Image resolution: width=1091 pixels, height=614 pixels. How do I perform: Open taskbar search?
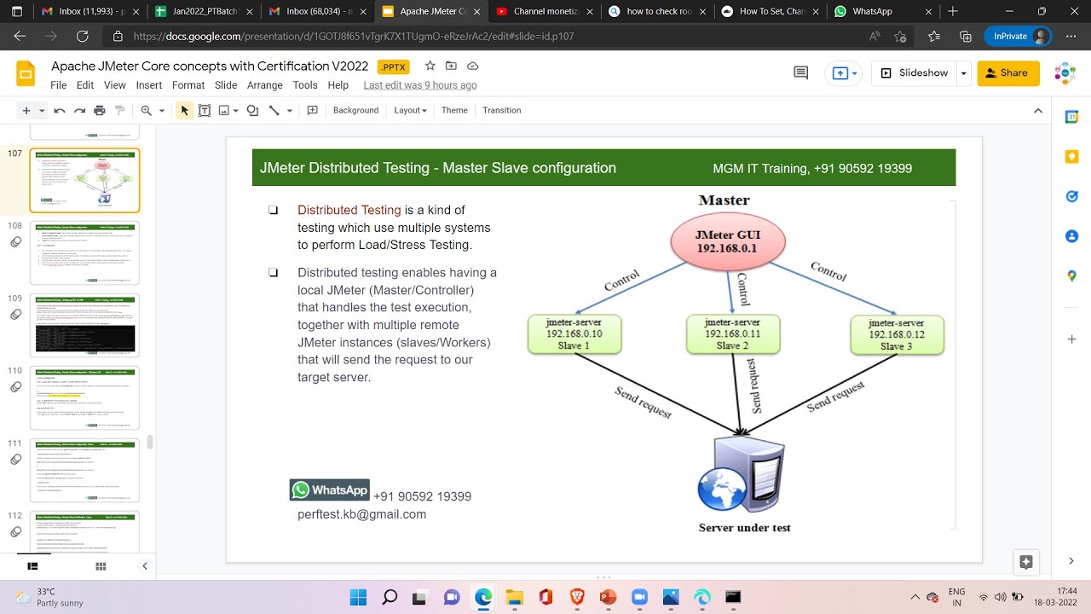tap(390, 597)
